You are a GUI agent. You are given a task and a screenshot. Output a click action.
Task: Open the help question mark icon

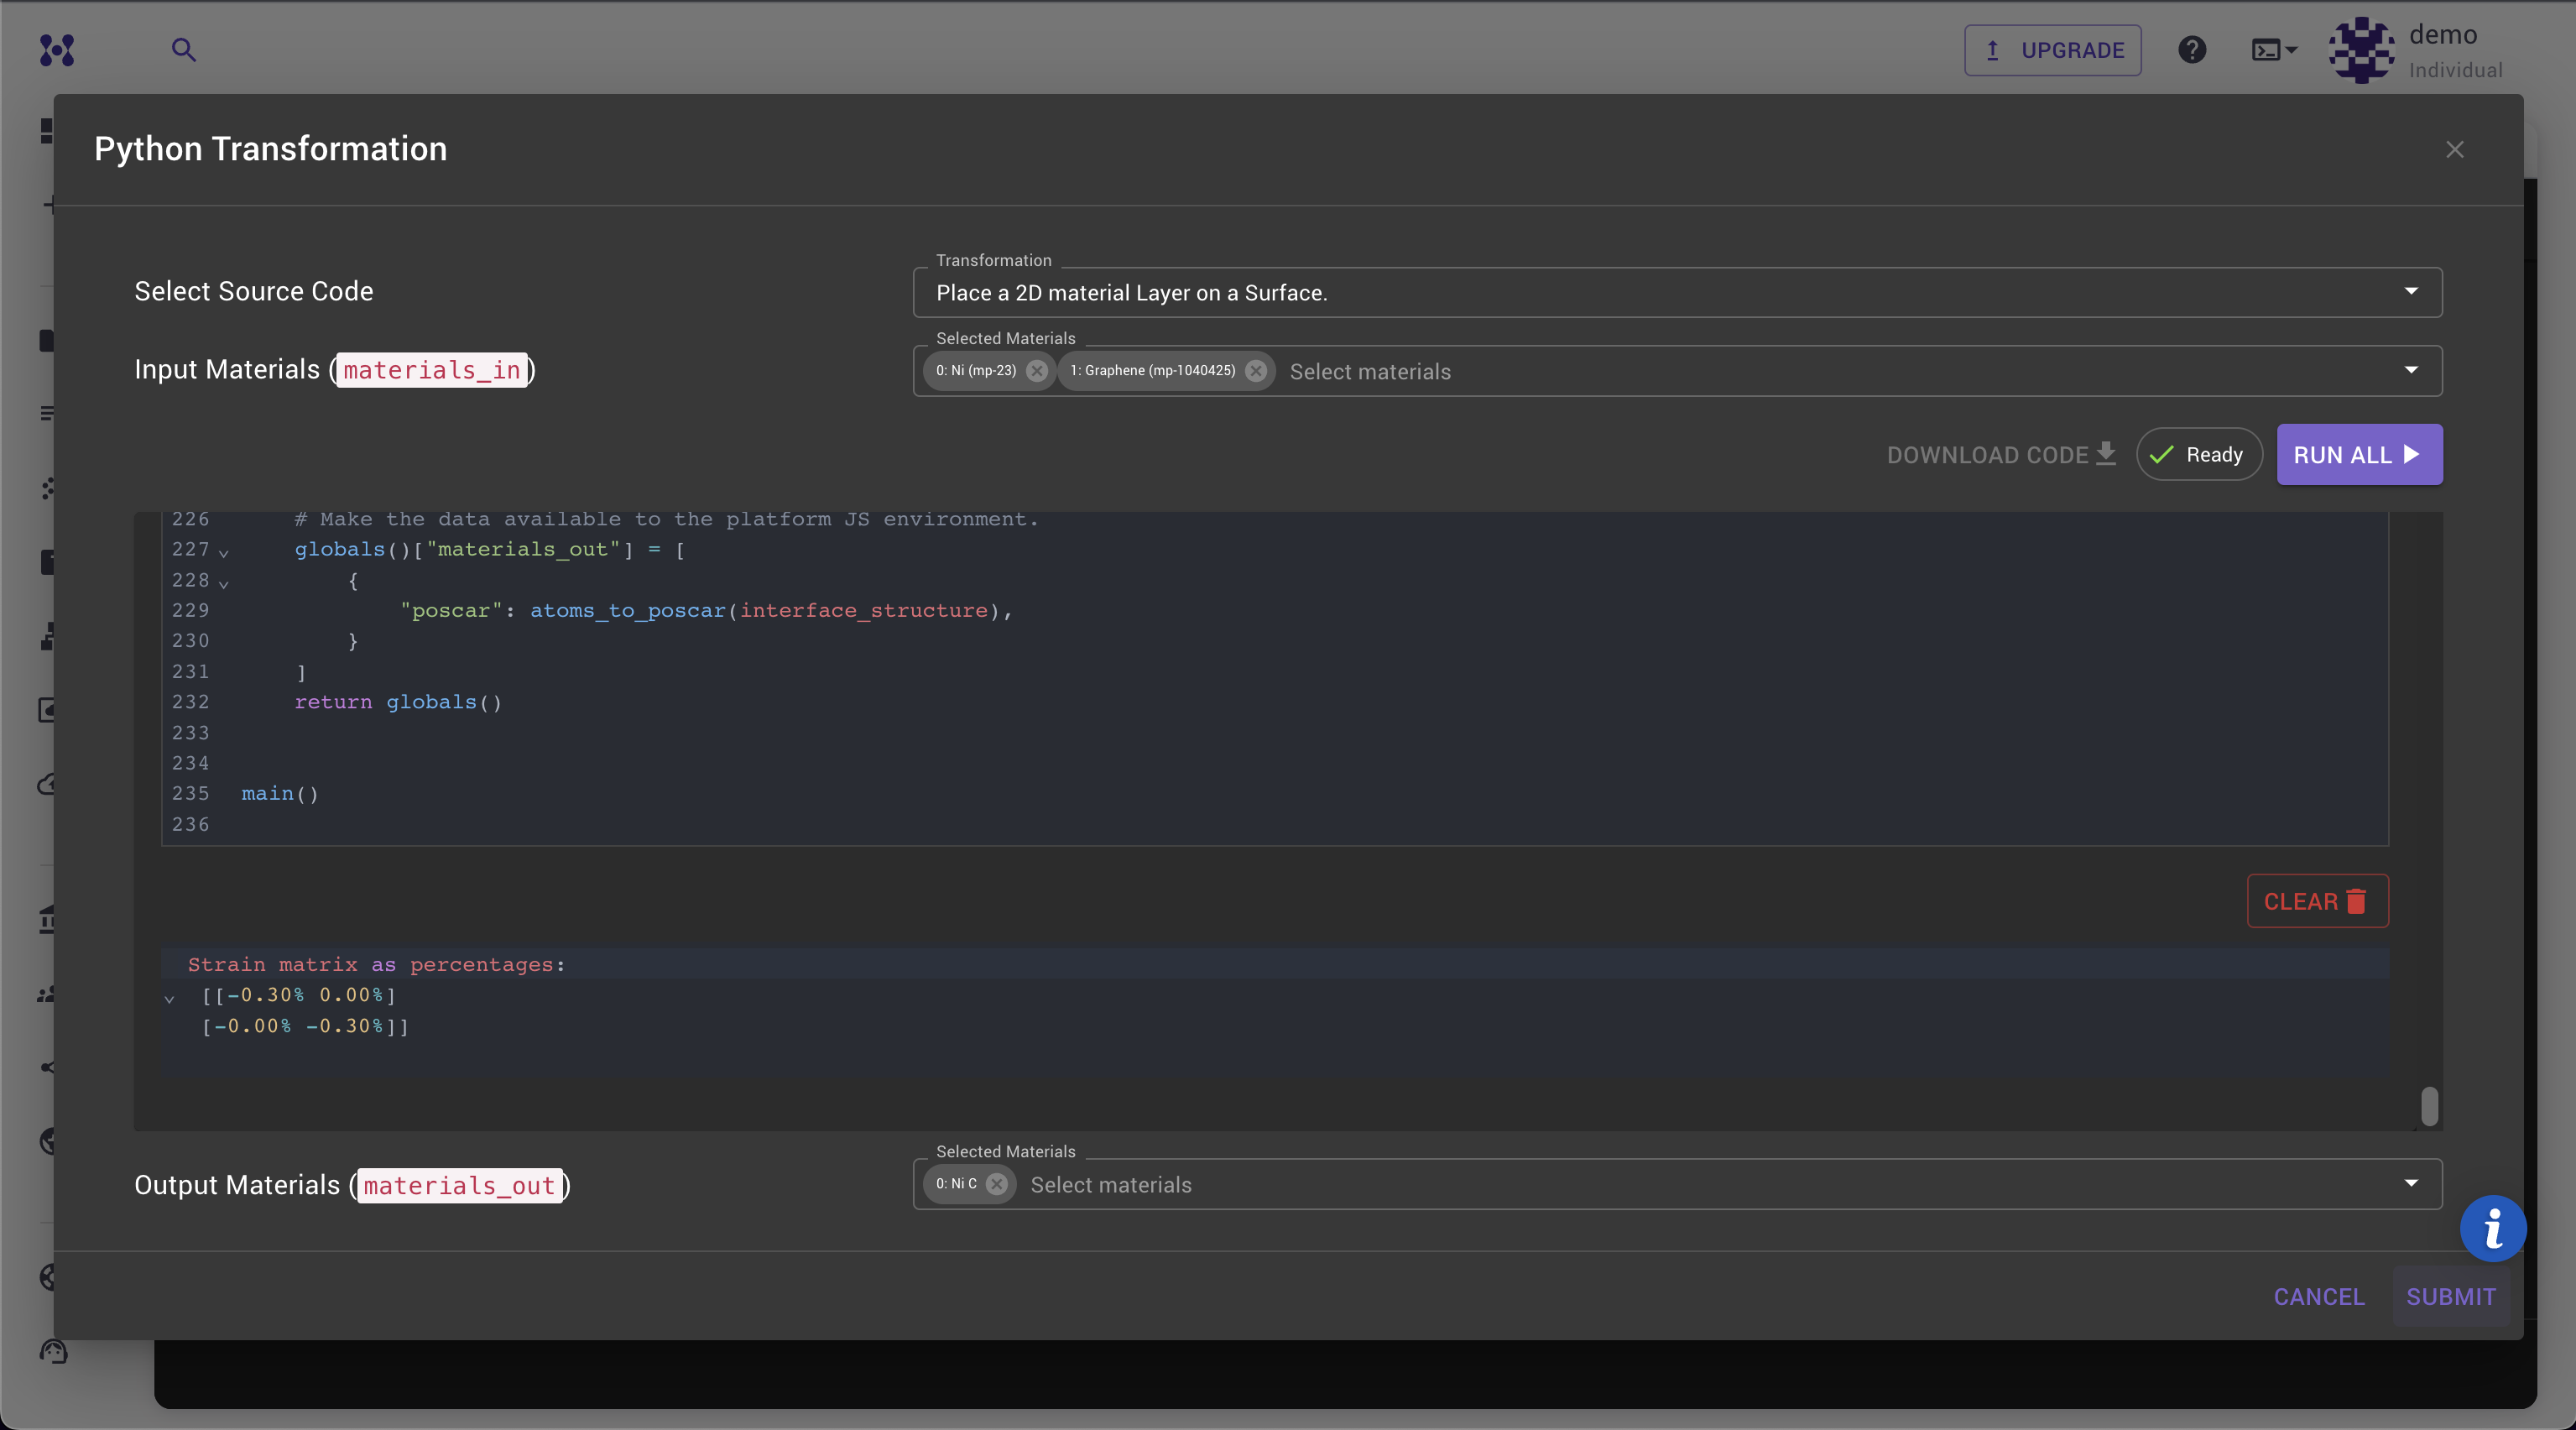[x=2192, y=50]
